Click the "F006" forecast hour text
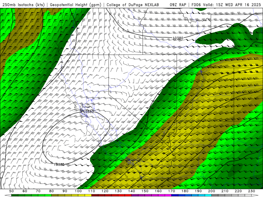263x197 pixels. tap(196, 5)
